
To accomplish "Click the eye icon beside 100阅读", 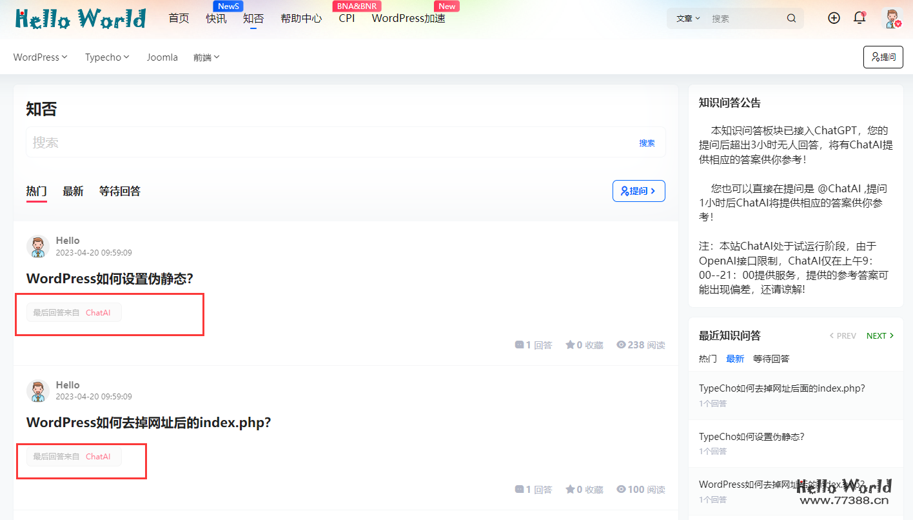I will (621, 489).
